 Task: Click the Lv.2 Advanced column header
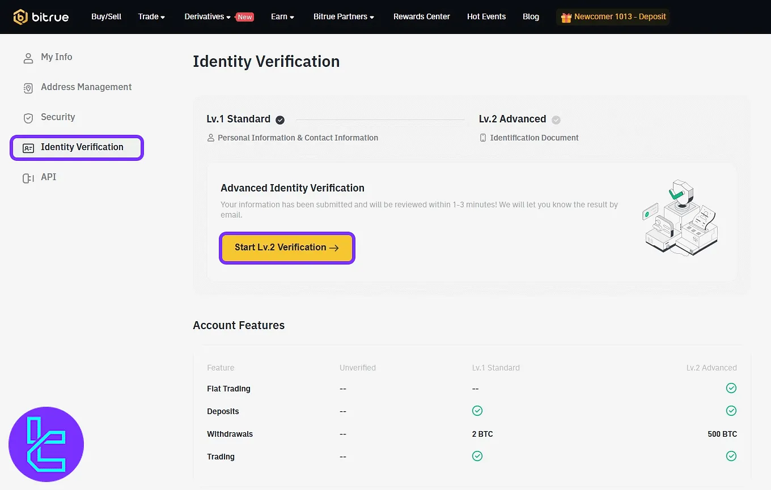pos(711,368)
